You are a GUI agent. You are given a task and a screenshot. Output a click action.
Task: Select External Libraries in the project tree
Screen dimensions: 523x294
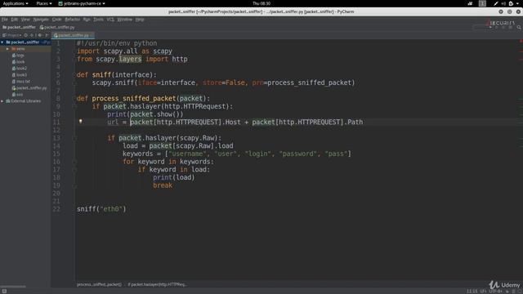tap(24, 101)
